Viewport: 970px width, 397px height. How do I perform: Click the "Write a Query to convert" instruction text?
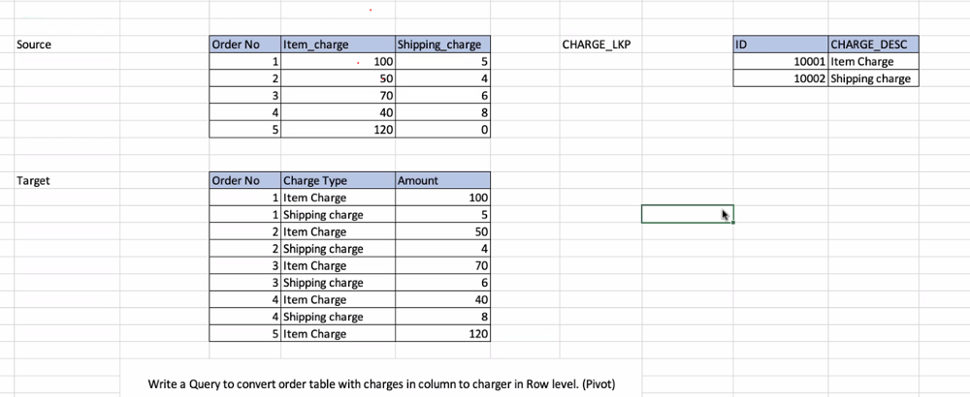tap(381, 384)
